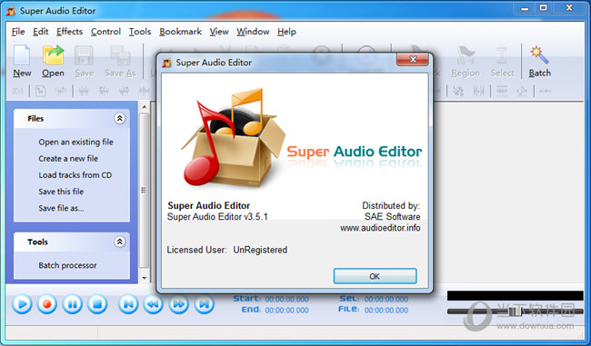This screenshot has width=591, height=346.
Task: Click 'Create a new file' link
Action: 68,159
